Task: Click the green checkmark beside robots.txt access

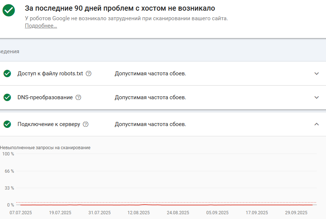Action: tap(7, 73)
